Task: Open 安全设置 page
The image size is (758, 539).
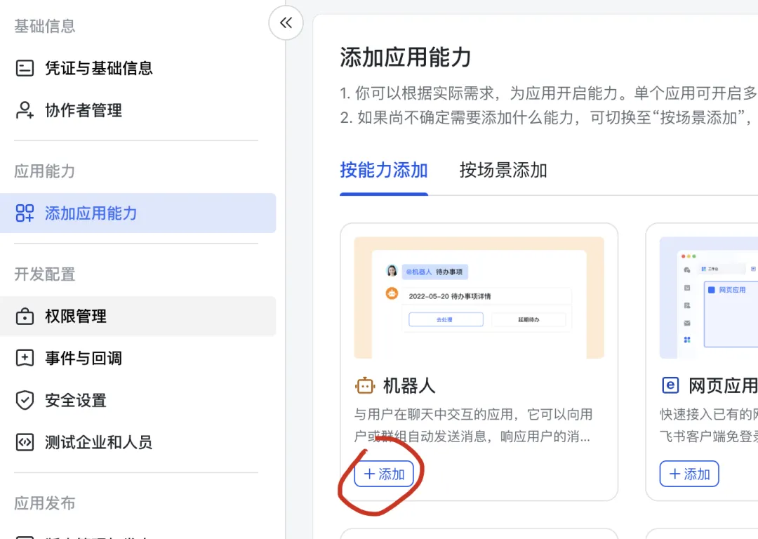Action: (138, 400)
